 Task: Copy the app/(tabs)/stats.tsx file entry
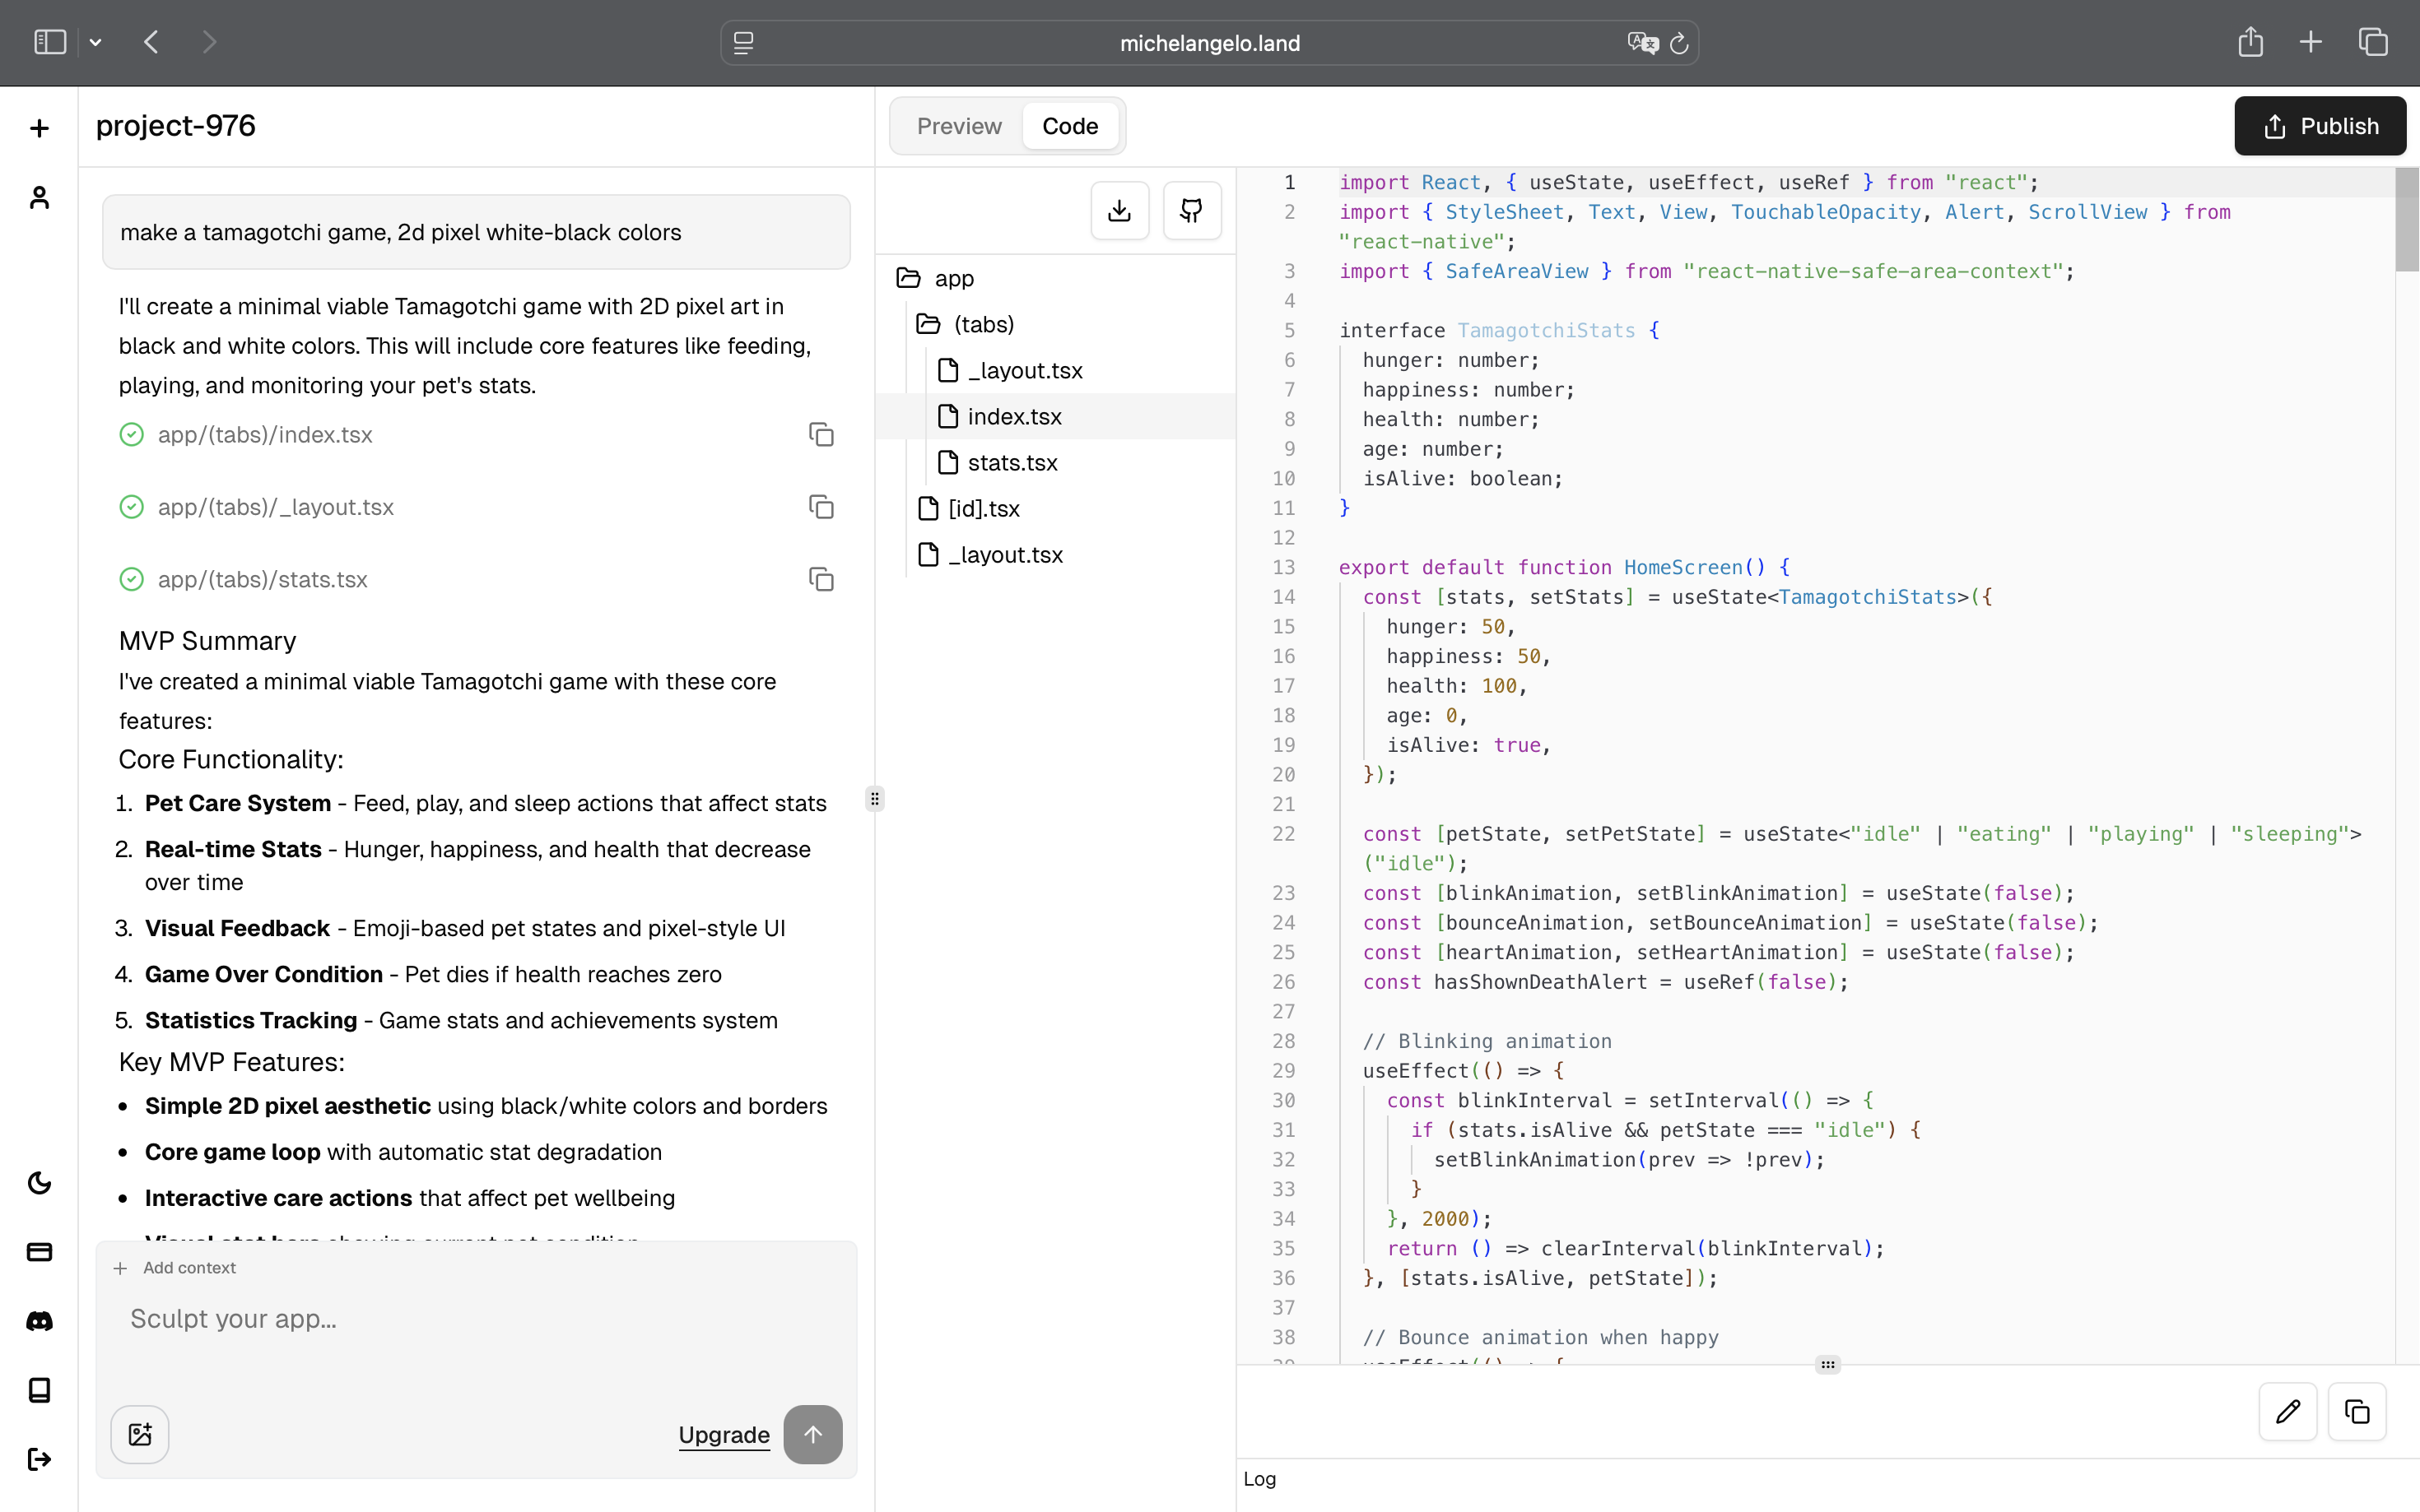click(x=821, y=579)
